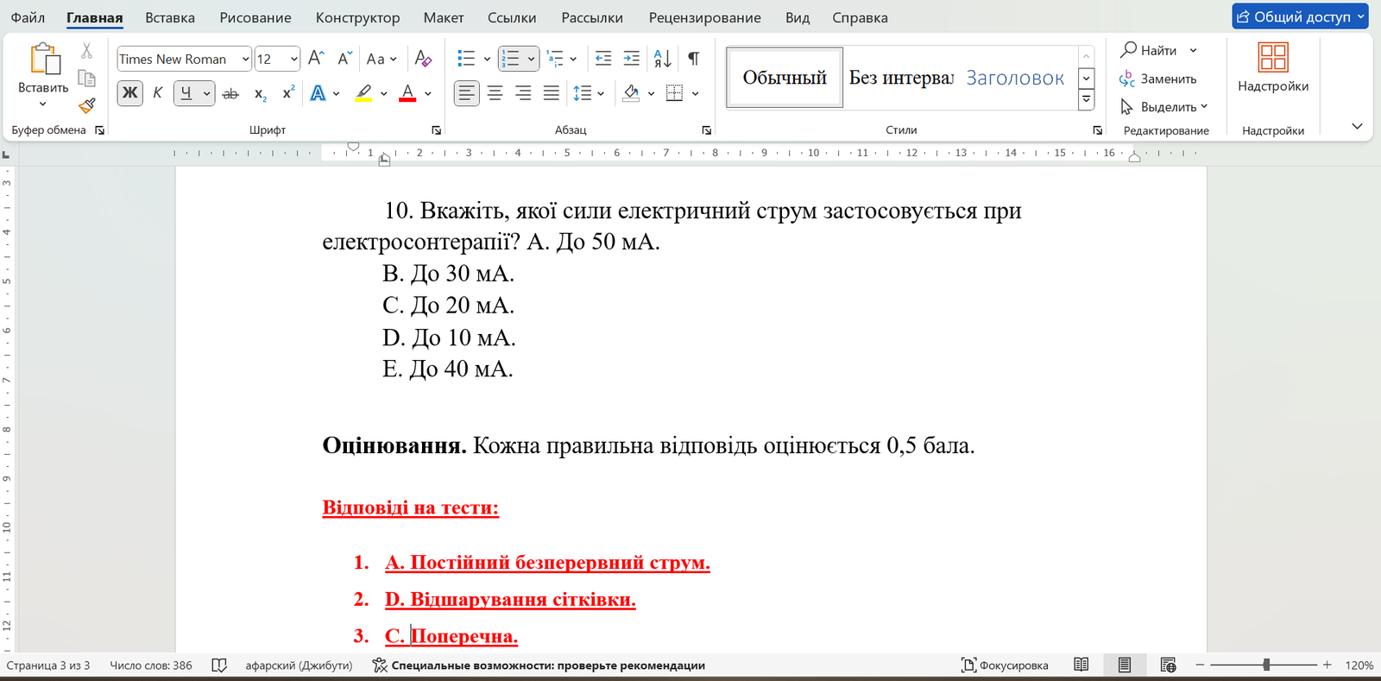The image size is (1381, 681).
Task: Click the line spacing icon
Action: pos(583,93)
